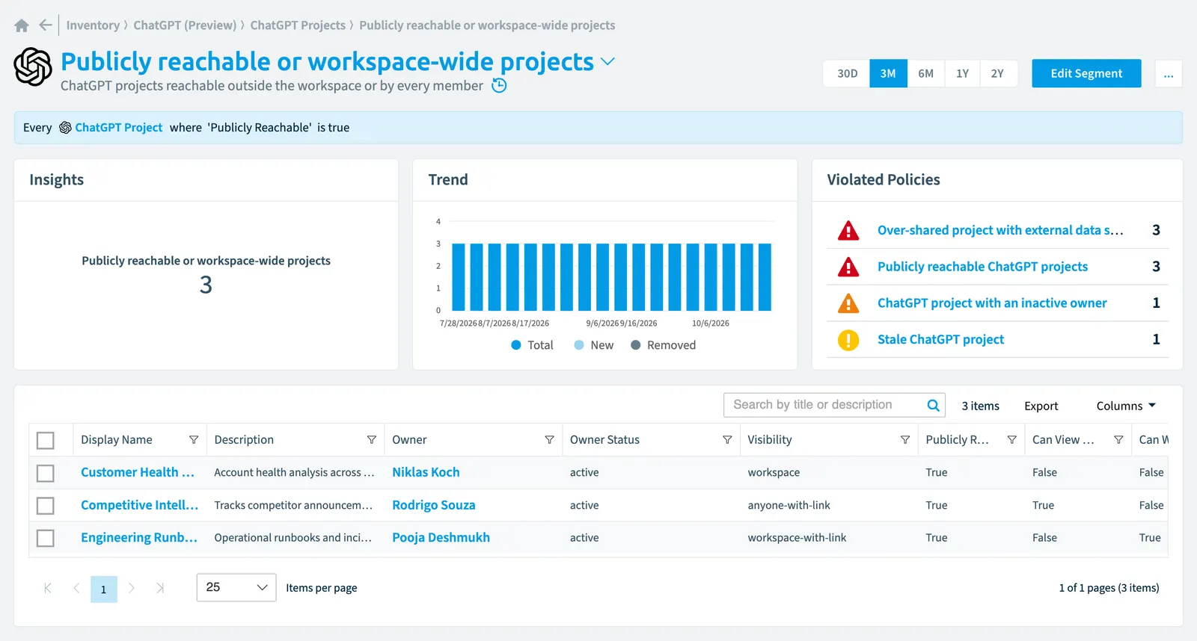Click red alert icon for over-shared project

click(848, 231)
